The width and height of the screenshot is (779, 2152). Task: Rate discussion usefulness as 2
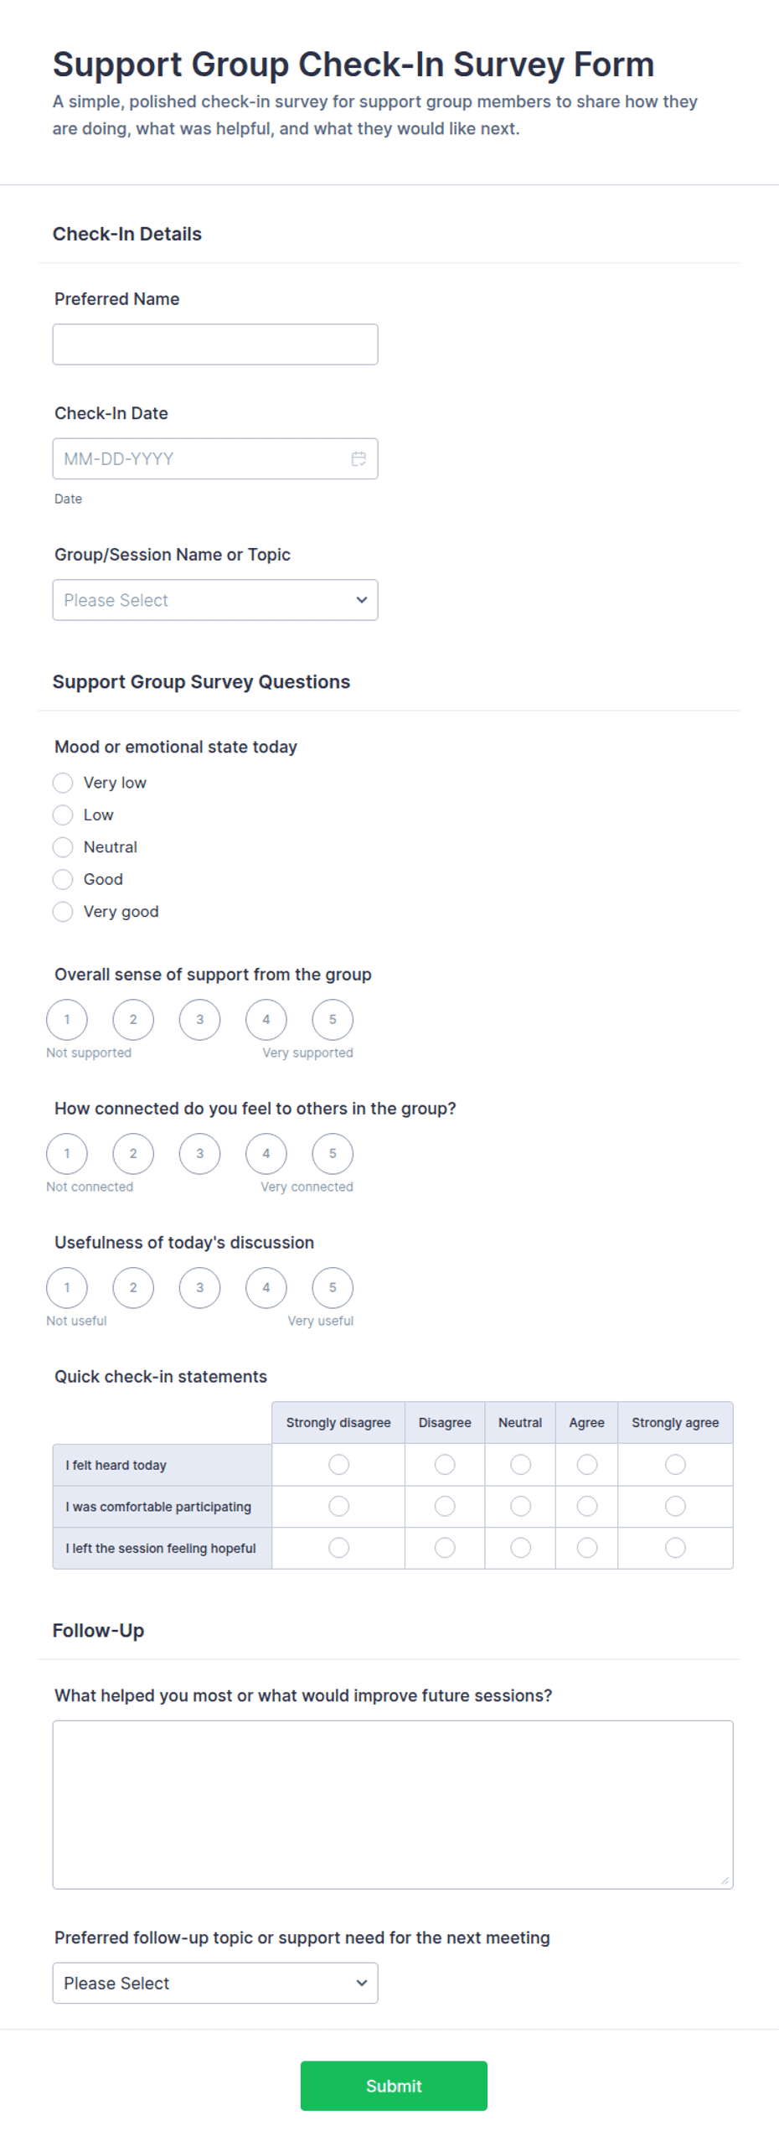pyautogui.click(x=133, y=1288)
